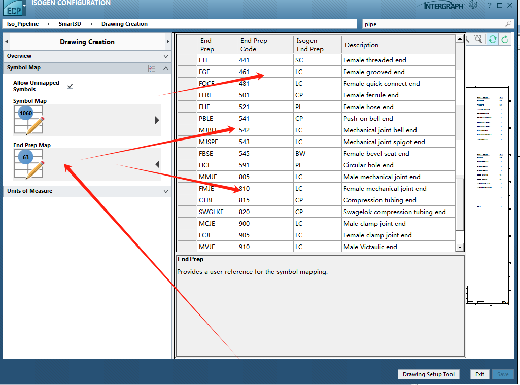Select the zoom area tool icon
520x385 pixels.
click(477, 39)
